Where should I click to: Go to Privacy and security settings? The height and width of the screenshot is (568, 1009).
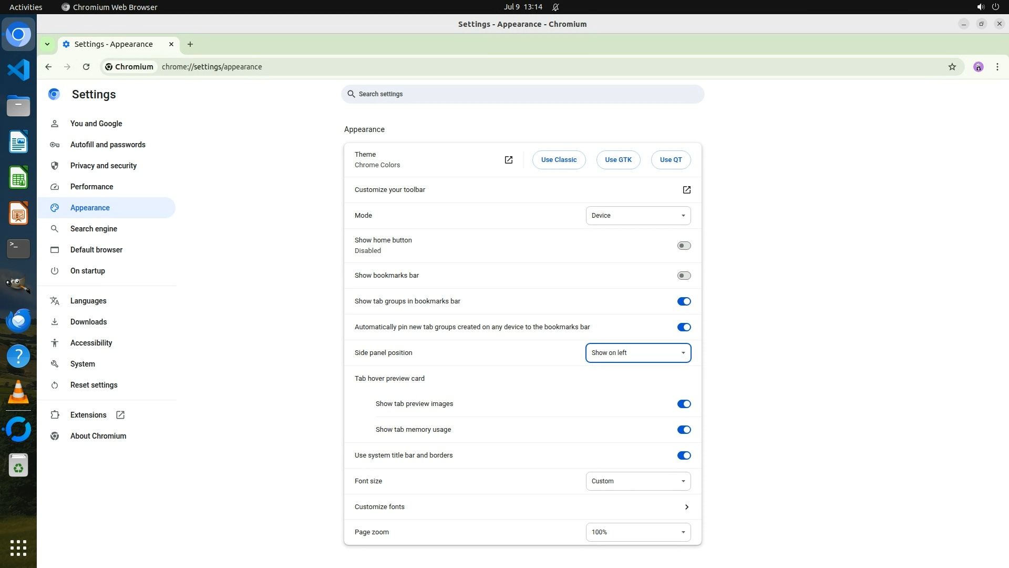103,166
